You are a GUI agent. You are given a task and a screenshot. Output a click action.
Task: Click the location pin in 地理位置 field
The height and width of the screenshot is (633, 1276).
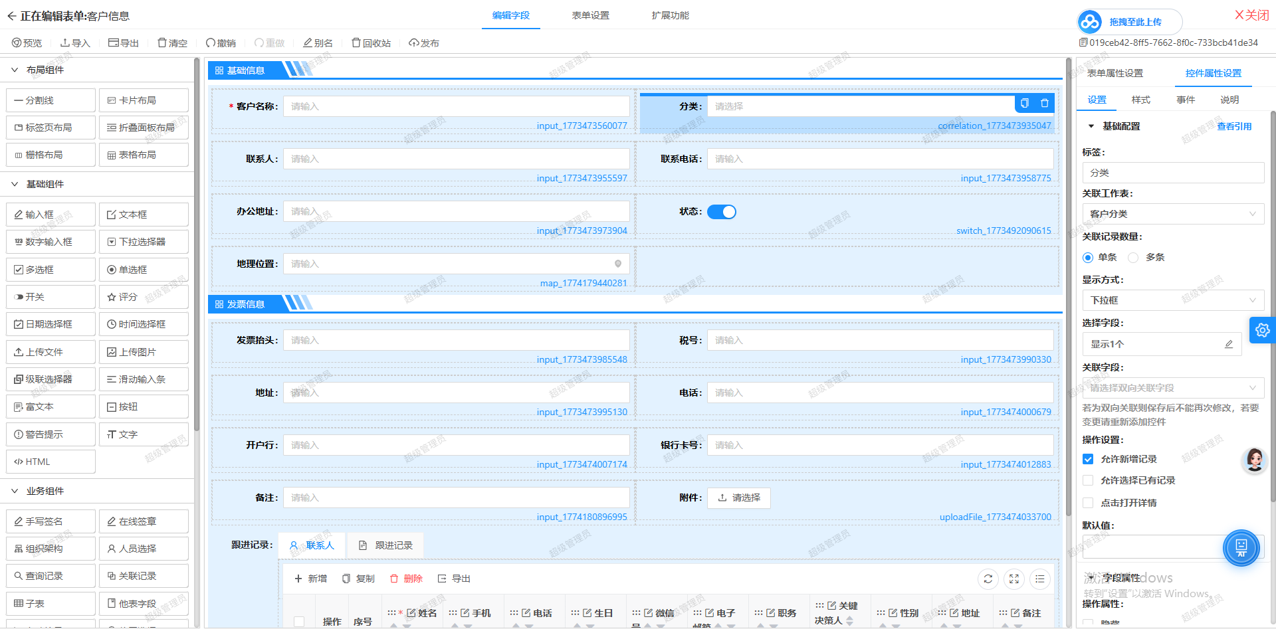(618, 264)
